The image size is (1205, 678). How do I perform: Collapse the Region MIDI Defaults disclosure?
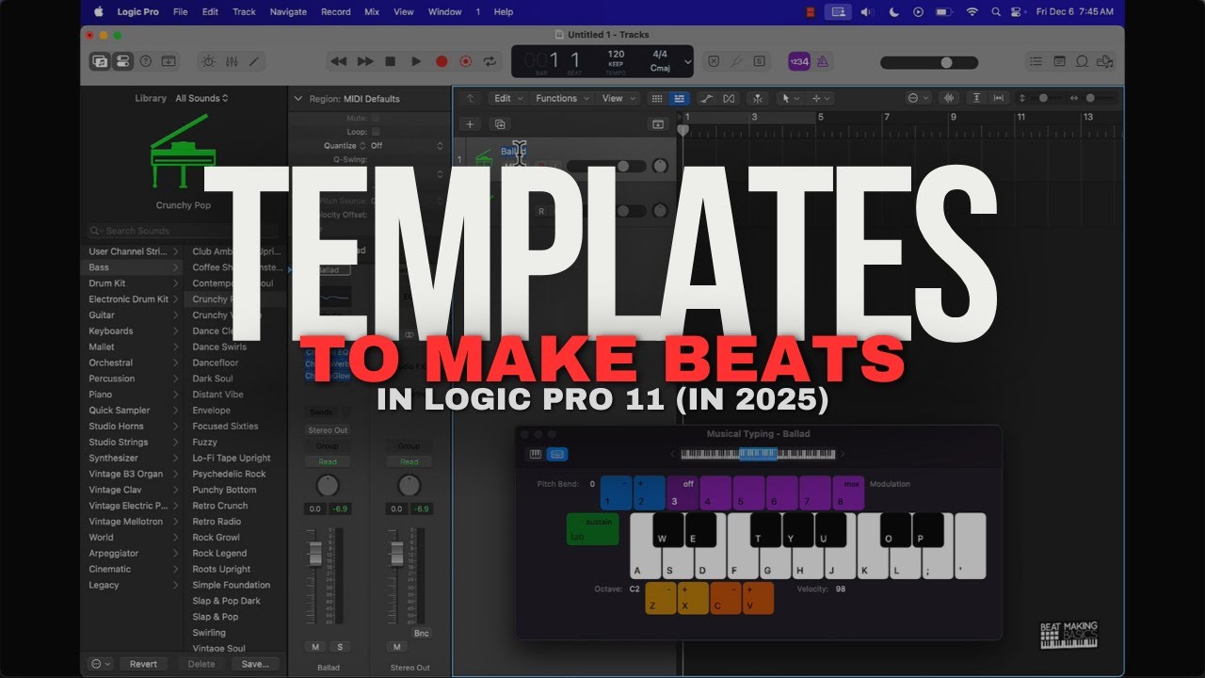(x=298, y=98)
